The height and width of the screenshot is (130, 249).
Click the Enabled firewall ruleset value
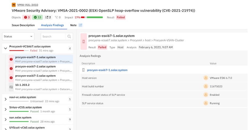click(214, 95)
